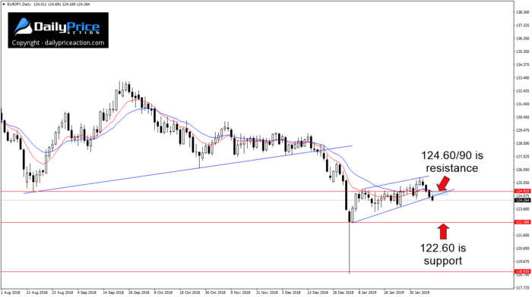Click the '14 Sep 2018' date label
The height and width of the screenshot is (297, 532).
tap(113, 292)
